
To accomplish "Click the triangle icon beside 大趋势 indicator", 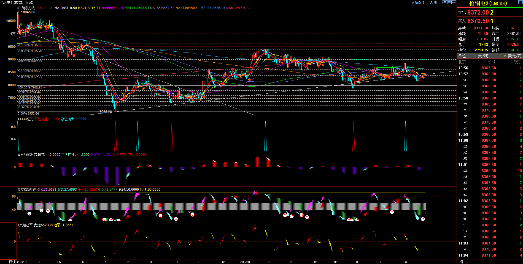I will [19, 155].
